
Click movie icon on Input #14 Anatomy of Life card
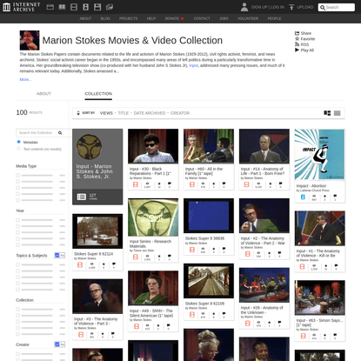247,184
